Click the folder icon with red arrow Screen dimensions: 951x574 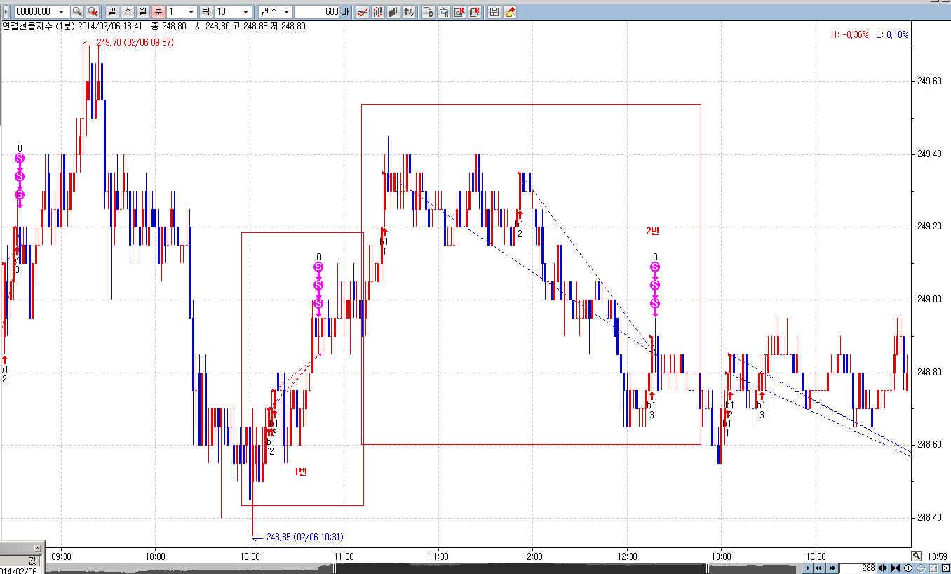(510, 12)
